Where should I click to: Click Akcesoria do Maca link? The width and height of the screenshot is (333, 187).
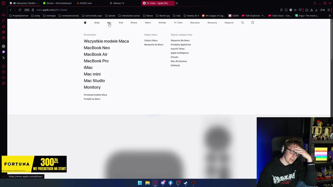tap(153, 45)
